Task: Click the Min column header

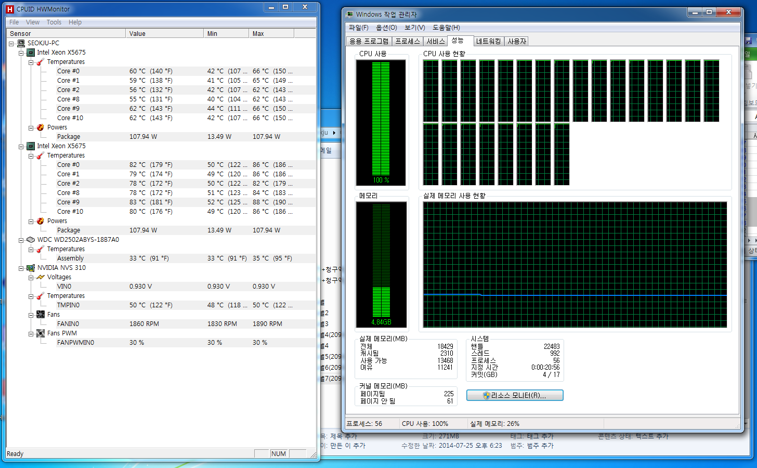Action: point(227,33)
